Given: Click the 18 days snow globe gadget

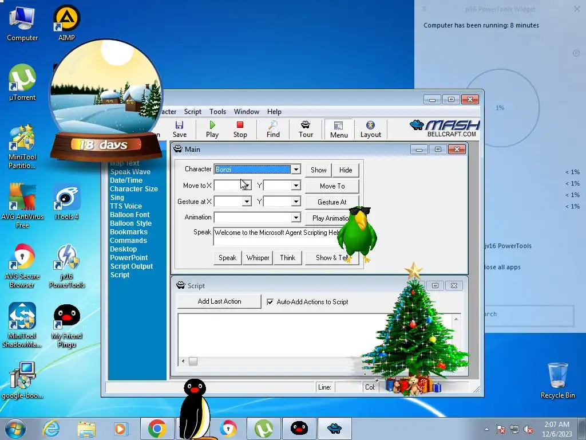Looking at the screenshot, I should click(106, 100).
